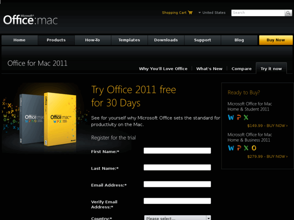Image resolution: width=294 pixels, height=220 pixels.
Task: Click Microsoft Office for Mac Home & Student 2011
Action: click(250, 106)
